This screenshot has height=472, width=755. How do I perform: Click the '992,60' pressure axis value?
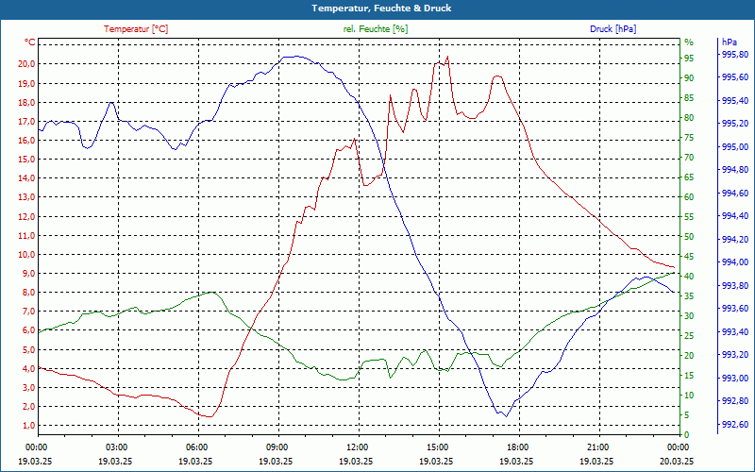(x=735, y=424)
